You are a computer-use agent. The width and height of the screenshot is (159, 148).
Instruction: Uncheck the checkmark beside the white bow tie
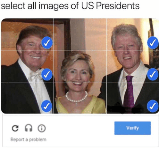click(x=47, y=74)
